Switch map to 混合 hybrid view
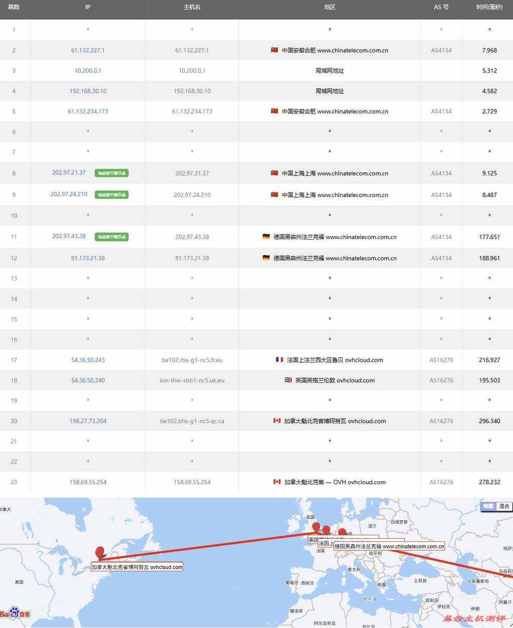This screenshot has width=513, height=628. click(x=504, y=506)
